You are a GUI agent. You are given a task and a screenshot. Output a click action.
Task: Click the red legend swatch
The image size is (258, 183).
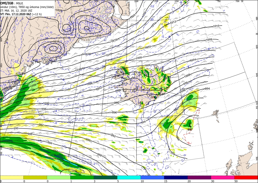[246, 177]
